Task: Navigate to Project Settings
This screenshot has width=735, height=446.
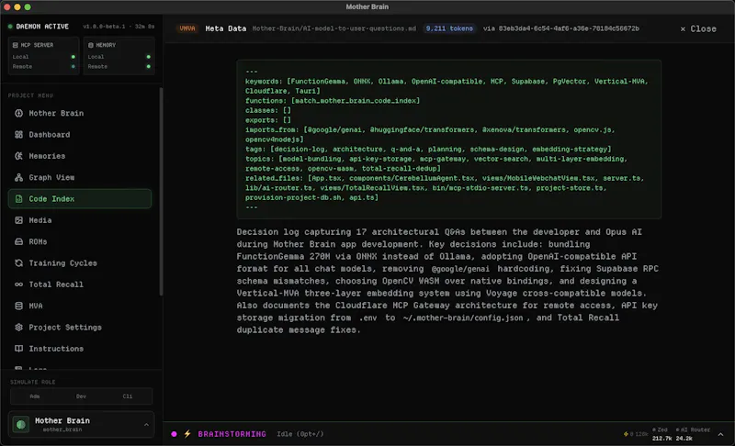Action: (80, 328)
